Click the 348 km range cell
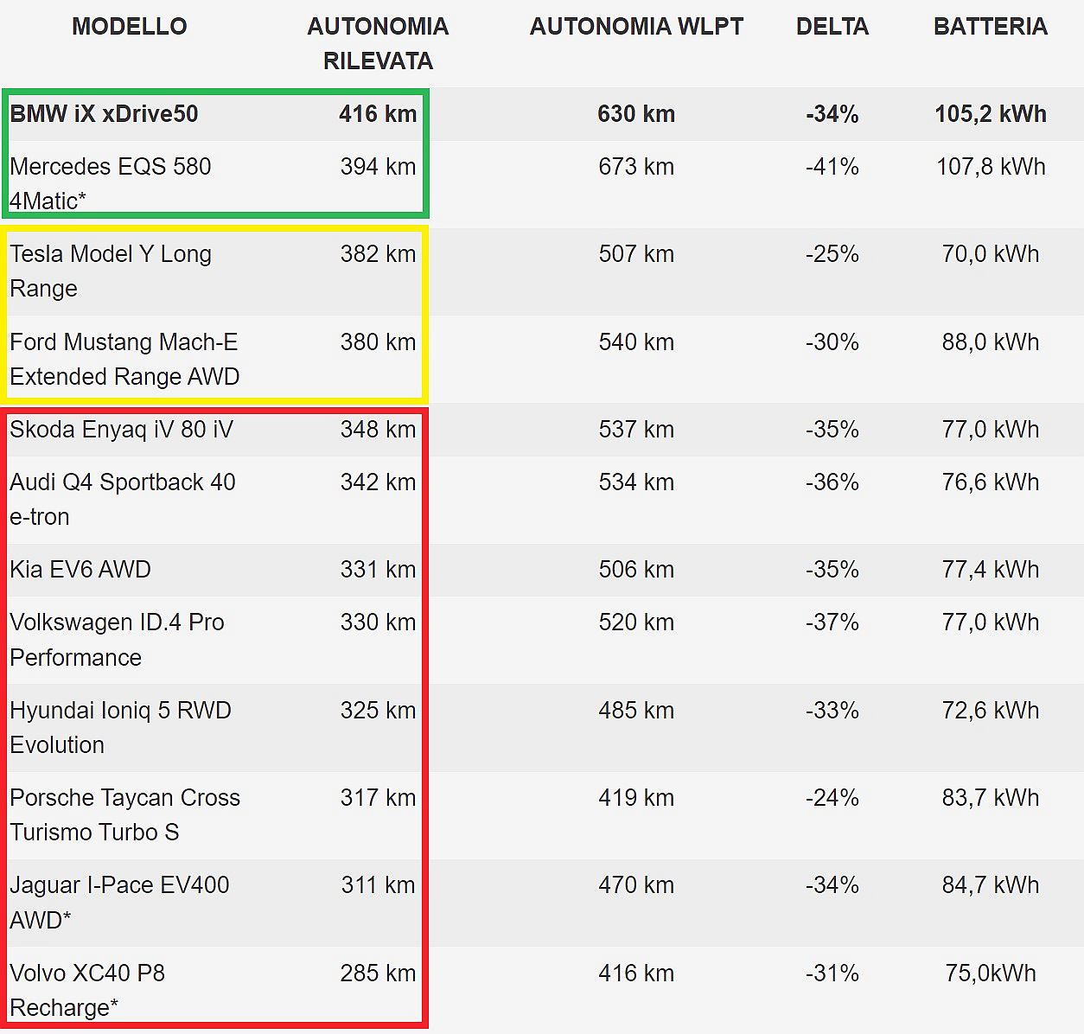 point(378,429)
